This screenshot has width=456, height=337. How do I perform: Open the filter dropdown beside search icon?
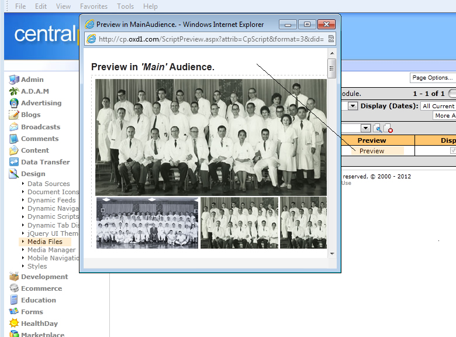[365, 128]
